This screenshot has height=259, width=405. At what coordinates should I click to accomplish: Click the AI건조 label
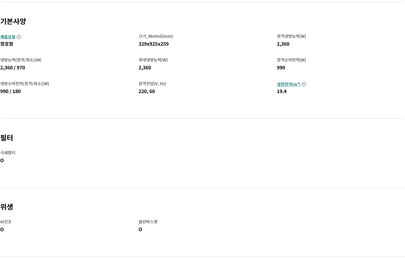coord(6,222)
